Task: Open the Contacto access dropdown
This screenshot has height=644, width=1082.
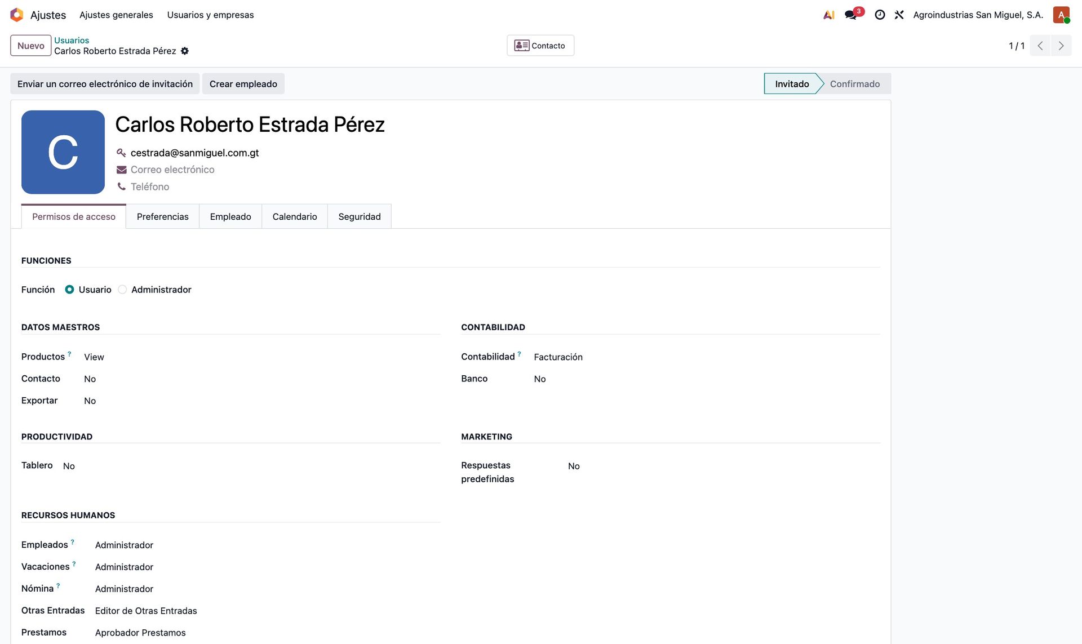Action: click(x=261, y=379)
